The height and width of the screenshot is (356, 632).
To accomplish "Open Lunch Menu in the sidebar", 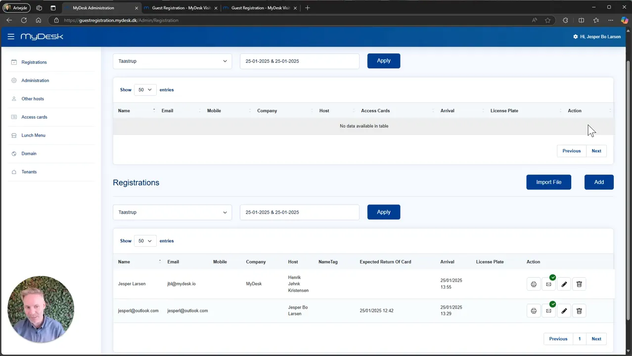I will [x=33, y=135].
